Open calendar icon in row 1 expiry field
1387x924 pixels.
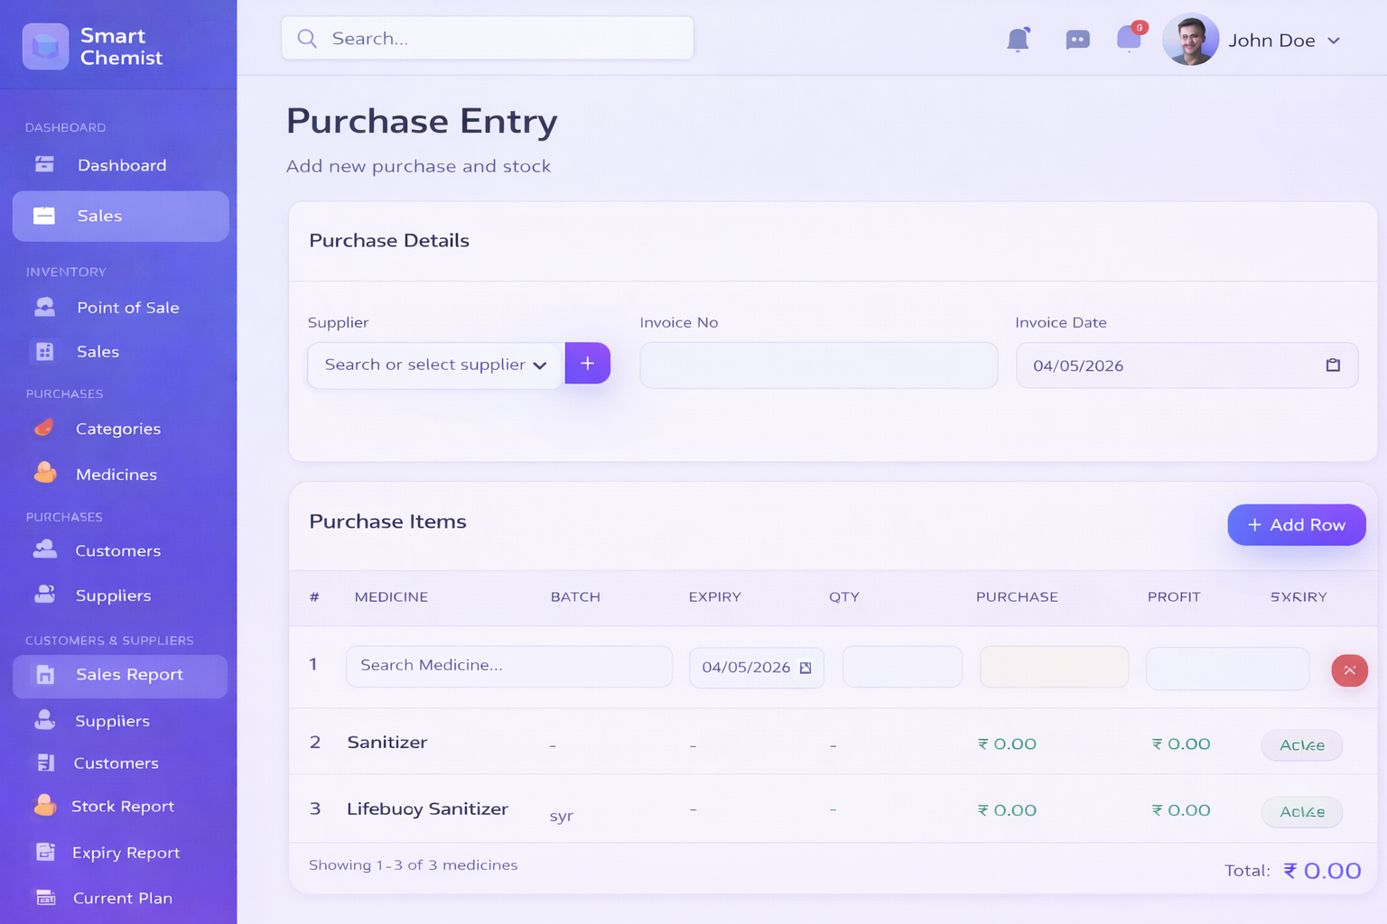(805, 668)
